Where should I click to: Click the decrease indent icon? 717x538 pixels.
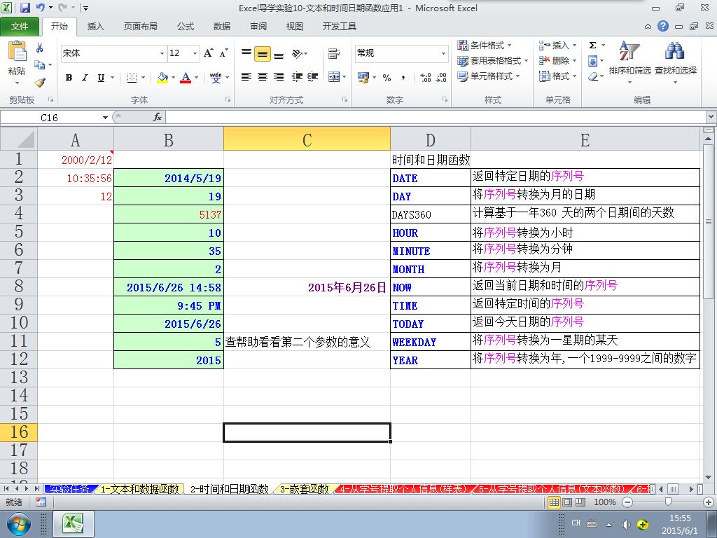[x=297, y=77]
